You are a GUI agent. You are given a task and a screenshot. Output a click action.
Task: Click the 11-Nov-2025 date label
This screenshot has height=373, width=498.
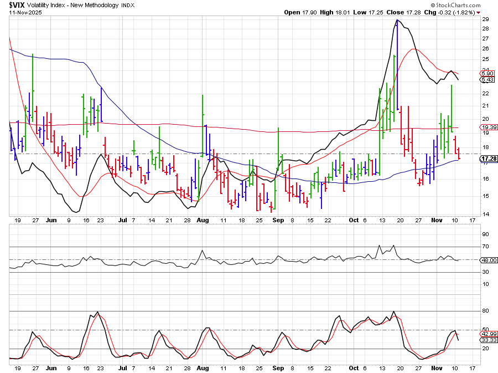click(24, 12)
